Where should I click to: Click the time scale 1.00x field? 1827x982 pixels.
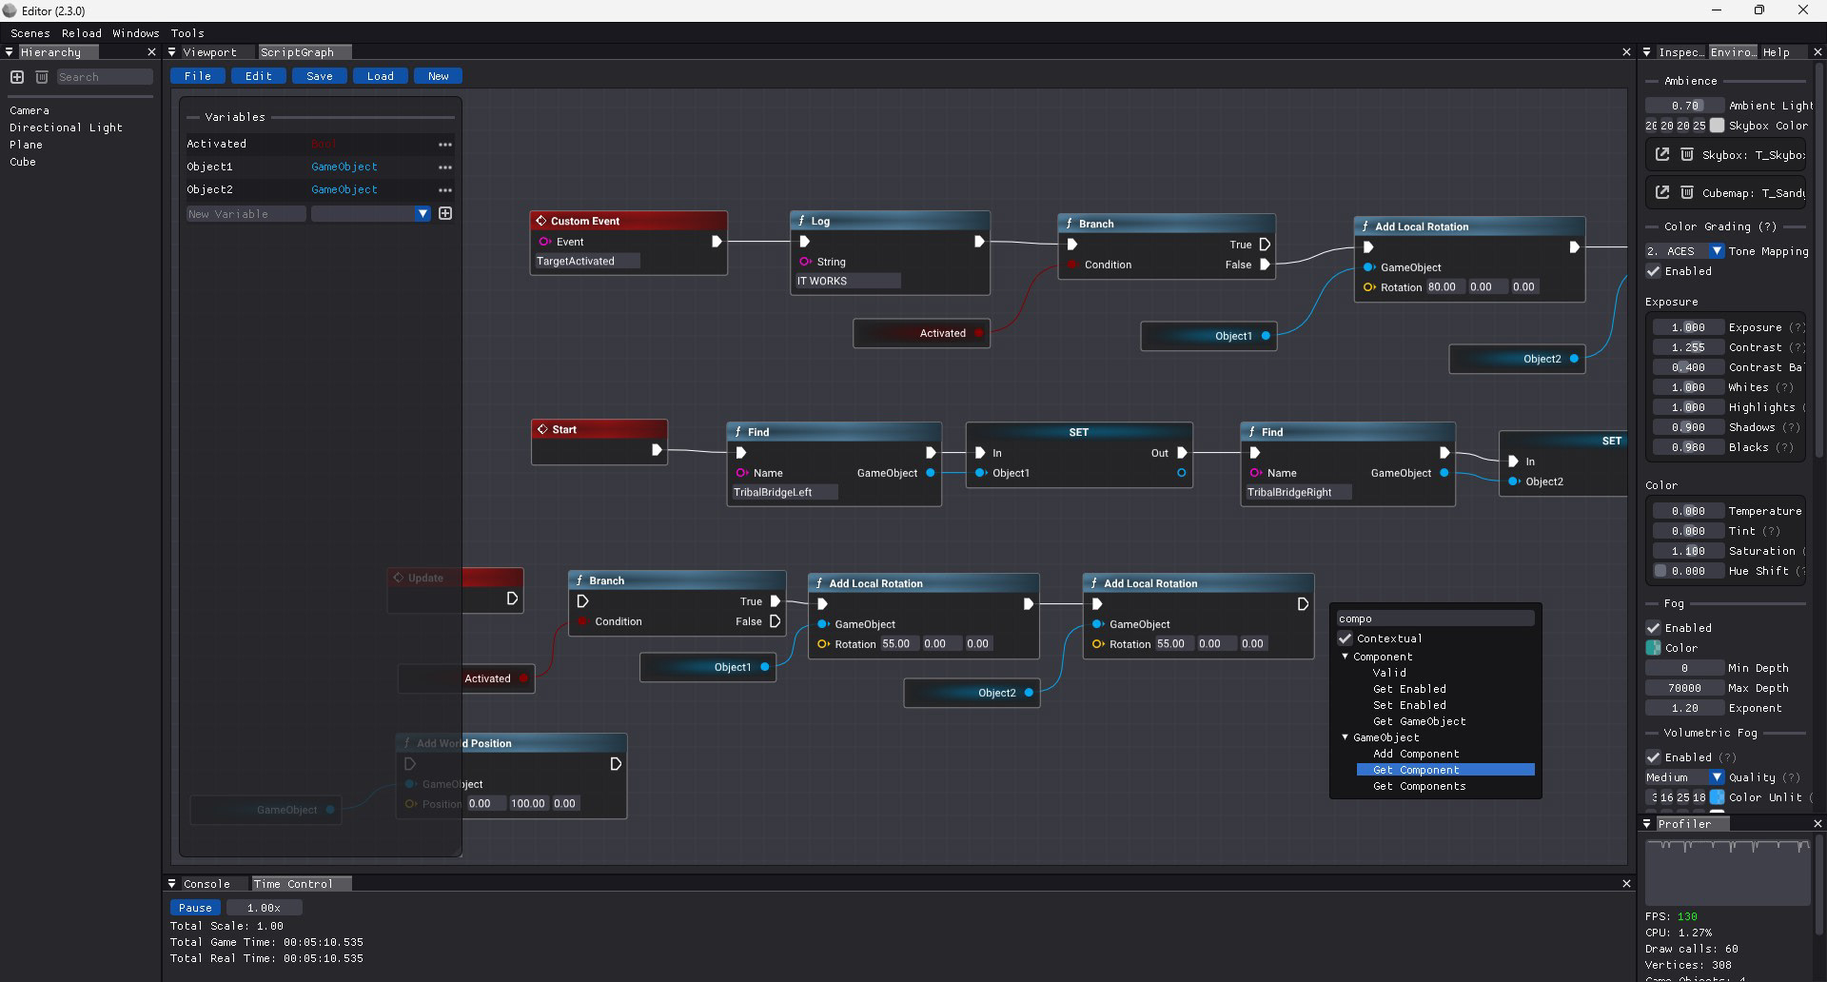click(264, 908)
